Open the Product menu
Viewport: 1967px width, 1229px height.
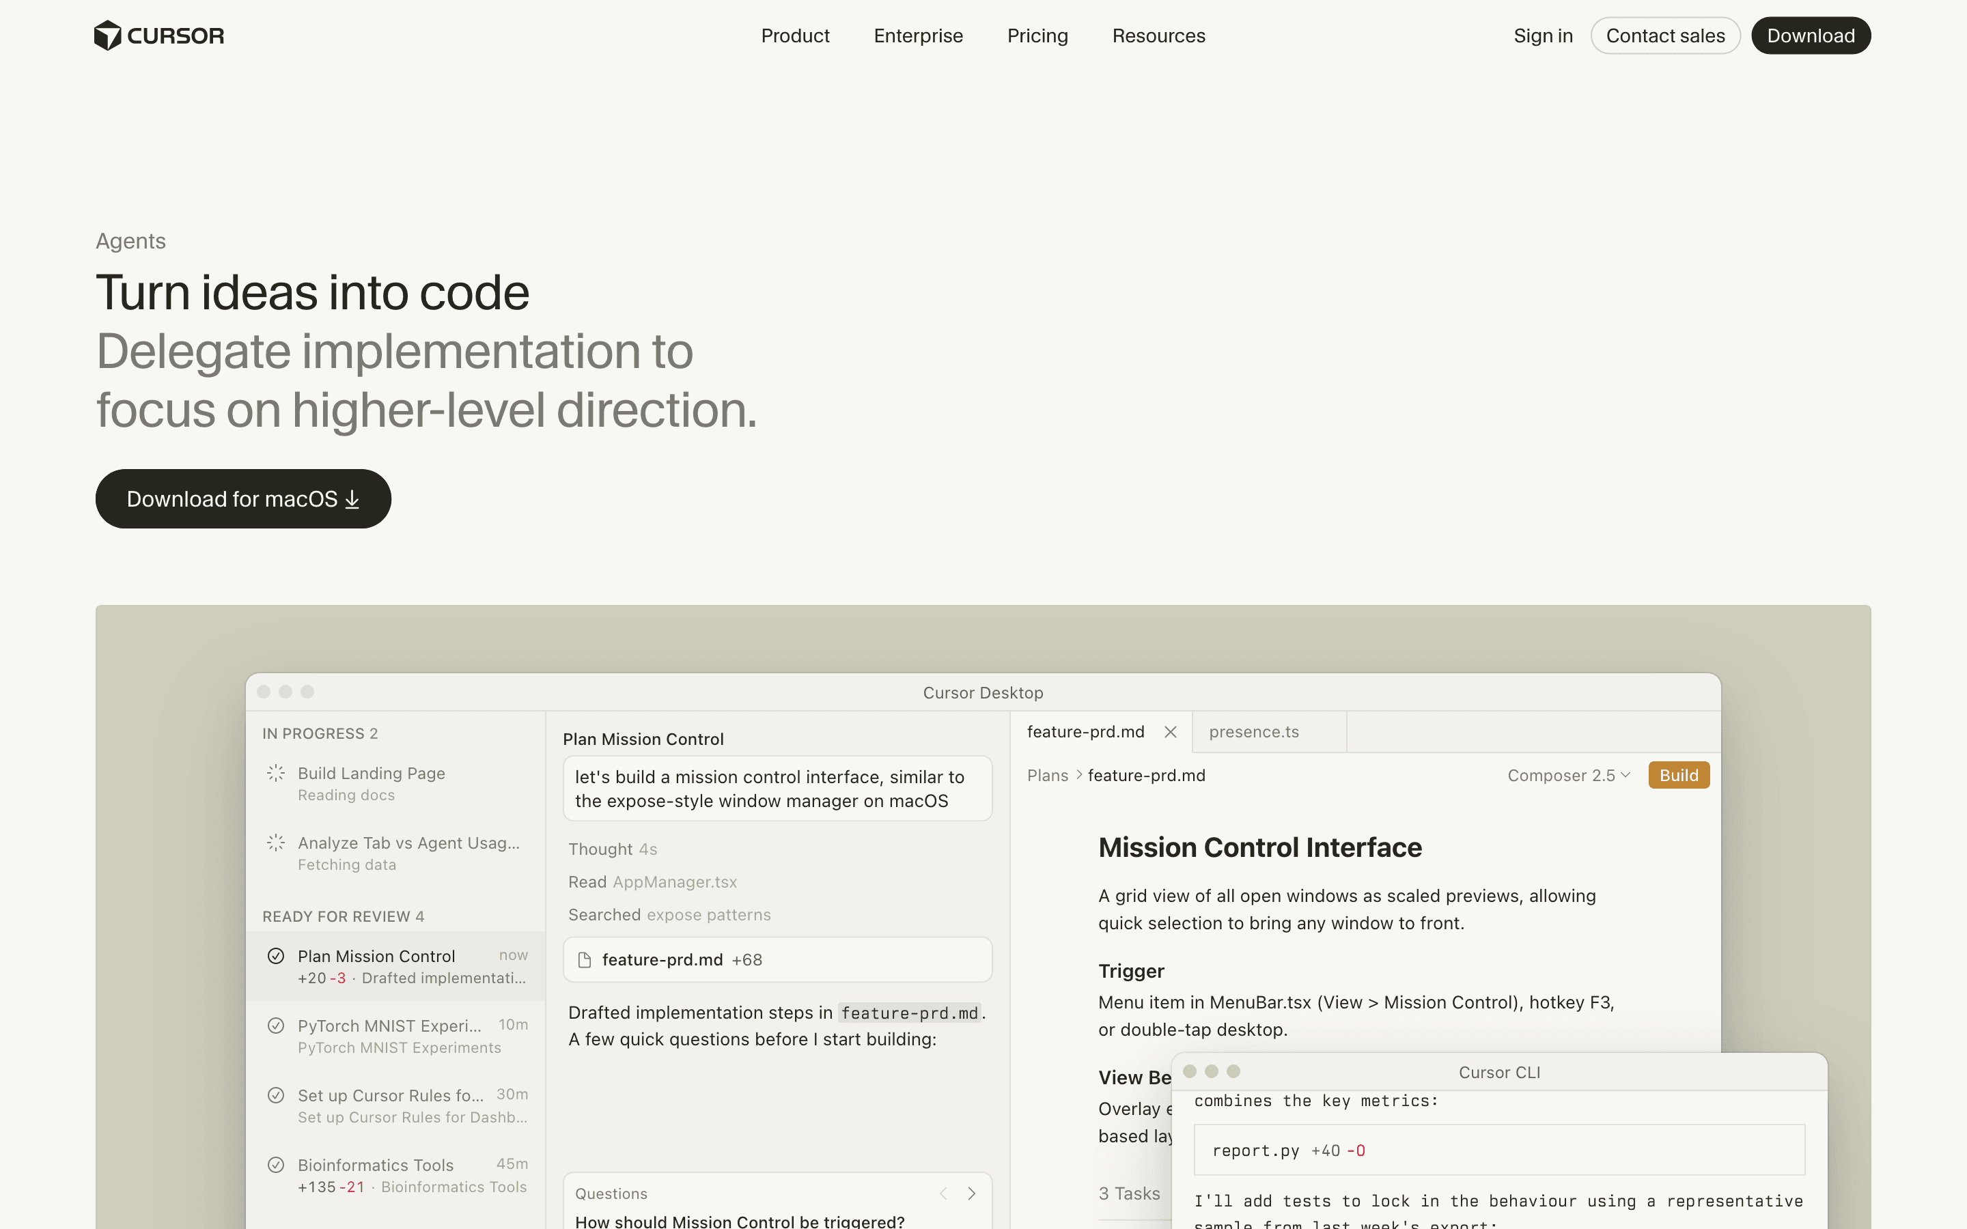(x=795, y=36)
